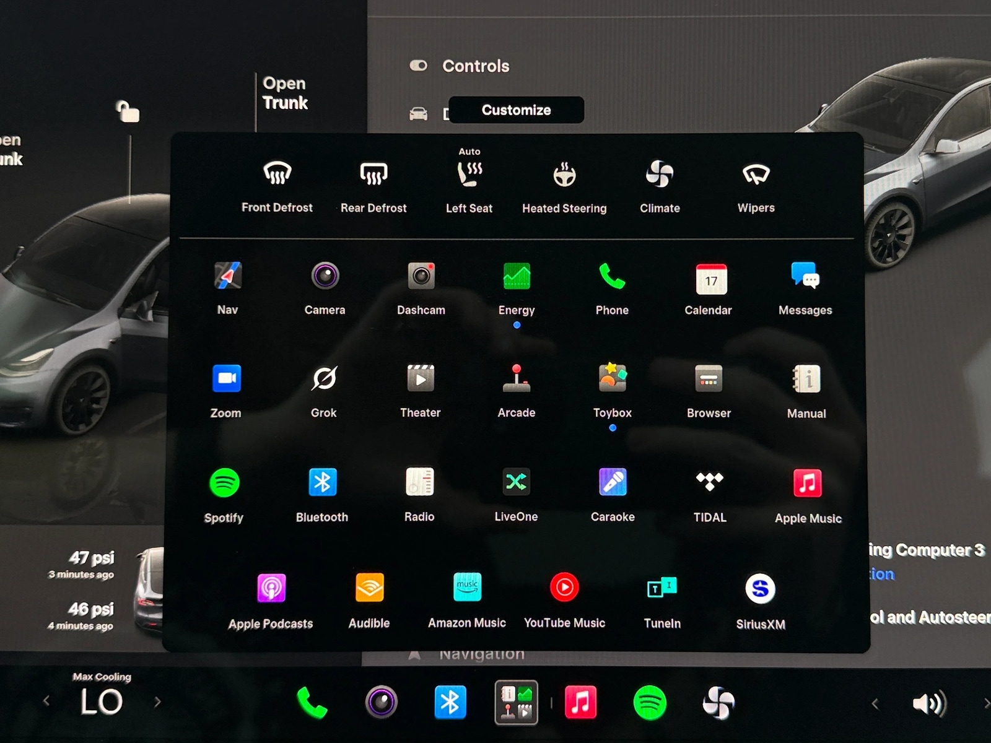991x743 pixels.
Task: Open the Browser app
Action: 709,391
